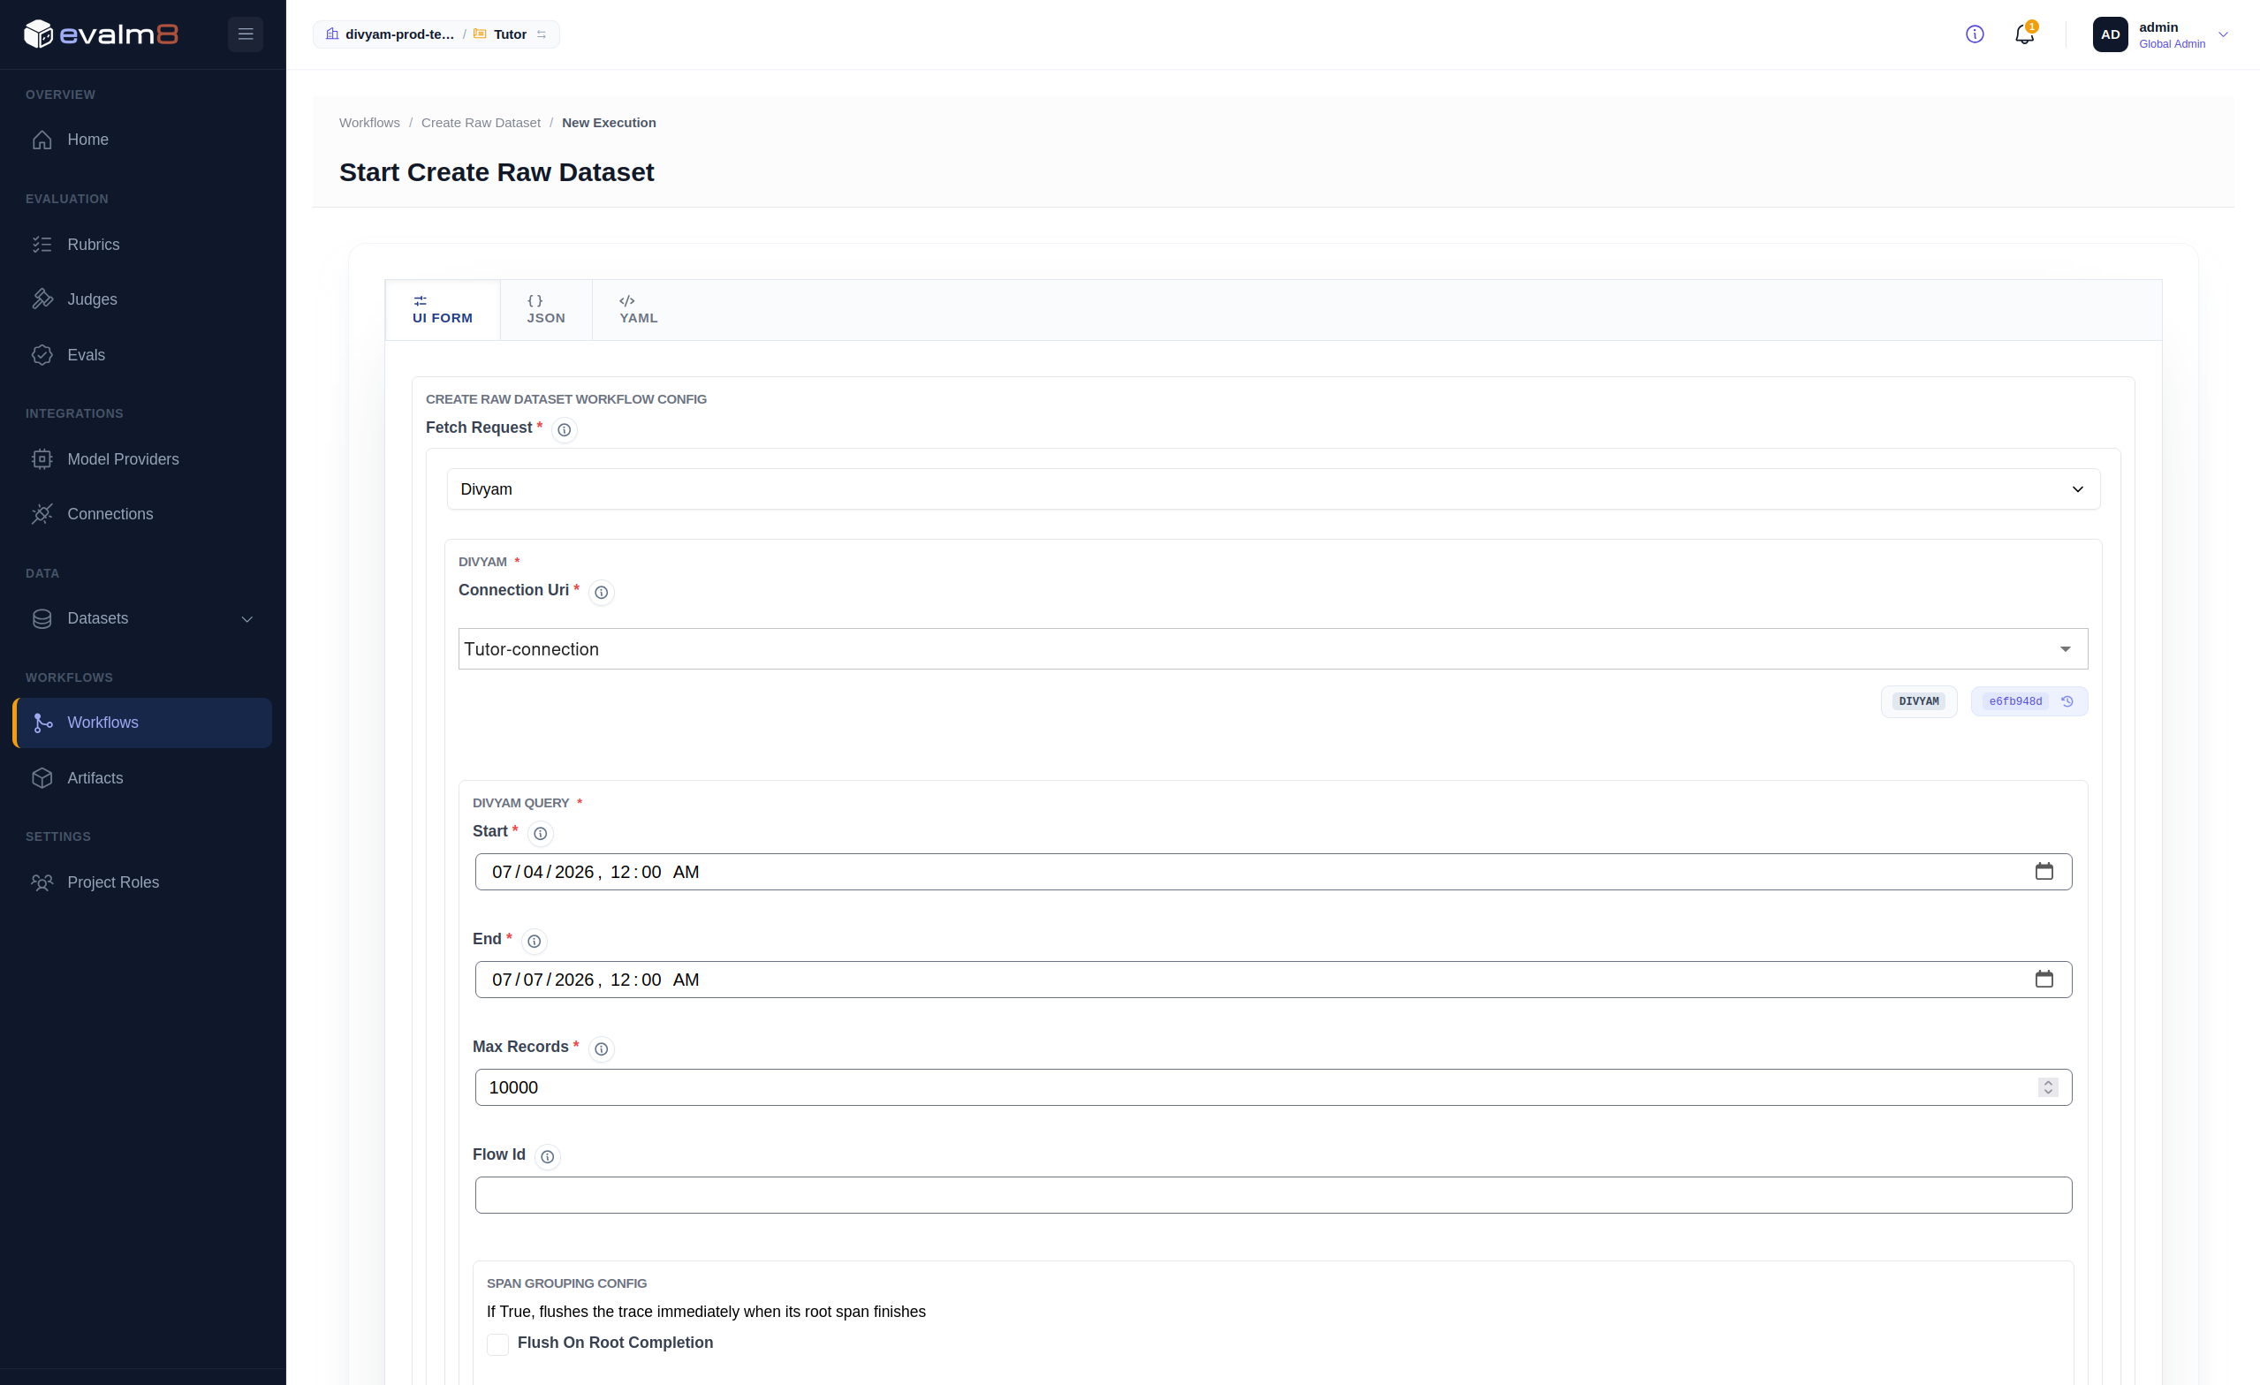The width and height of the screenshot is (2260, 1385).
Task: Open Evals page
Action: [x=142, y=355]
